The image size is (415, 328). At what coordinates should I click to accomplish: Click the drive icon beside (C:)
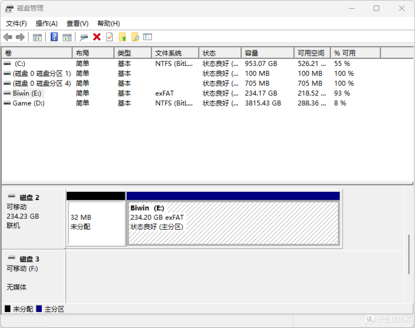7,63
